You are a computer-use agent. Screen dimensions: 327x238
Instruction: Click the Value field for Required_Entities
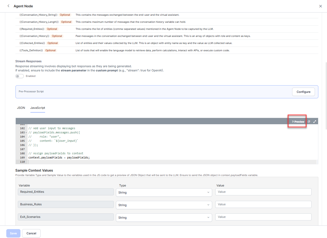click(263, 192)
